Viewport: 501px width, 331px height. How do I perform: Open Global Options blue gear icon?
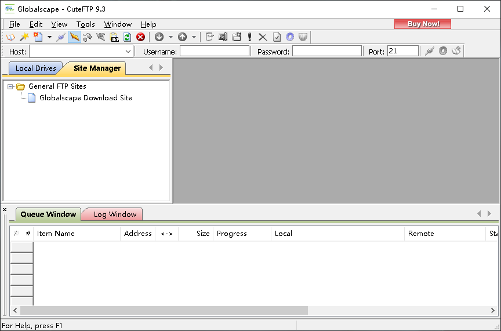pos(290,37)
